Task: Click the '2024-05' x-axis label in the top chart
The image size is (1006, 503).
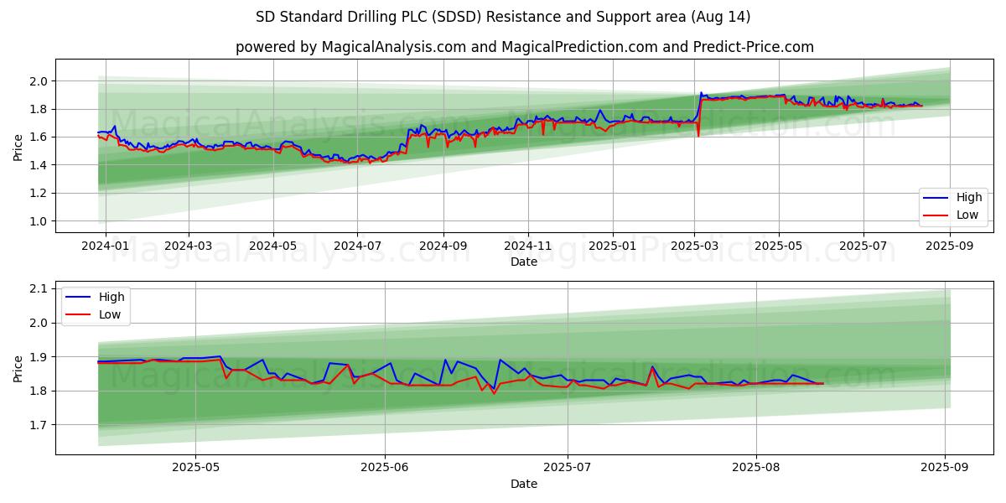Action: pyautogui.click(x=273, y=246)
